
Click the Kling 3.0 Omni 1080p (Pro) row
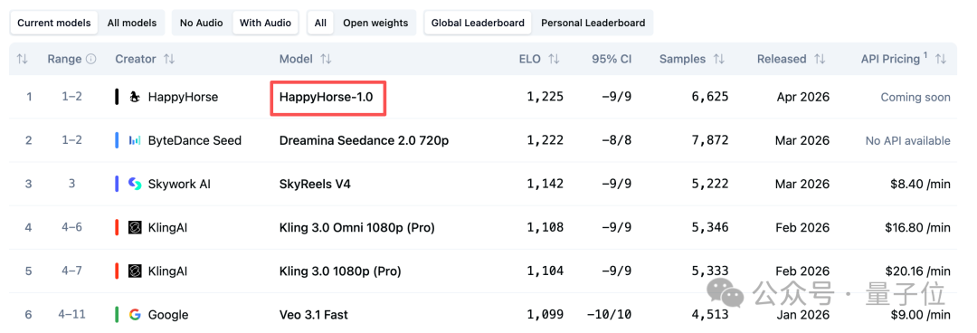click(483, 228)
